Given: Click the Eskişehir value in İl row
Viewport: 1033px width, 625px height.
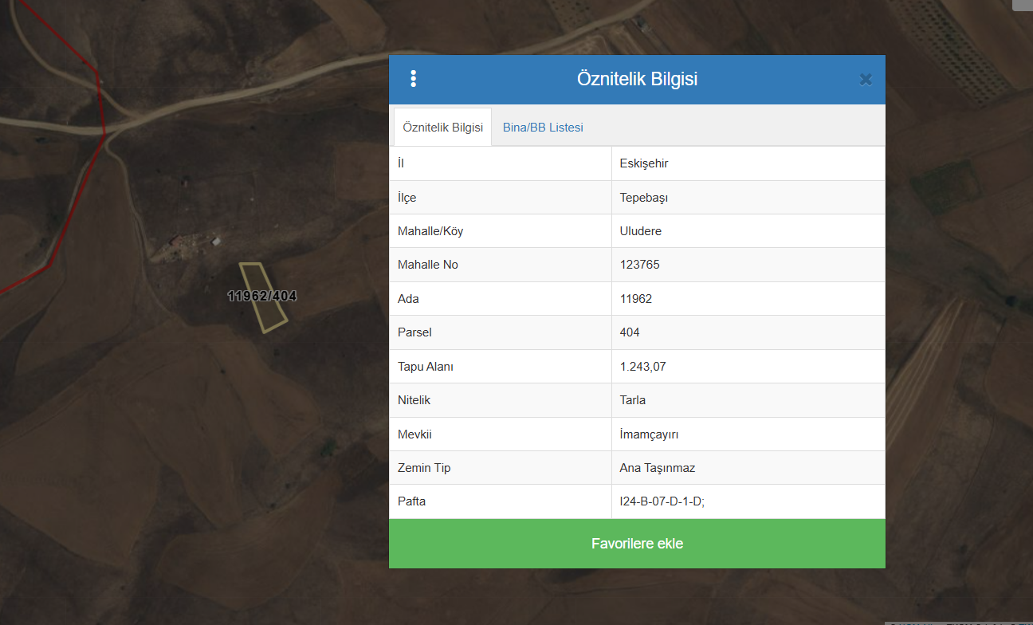Looking at the screenshot, I should tap(644, 163).
